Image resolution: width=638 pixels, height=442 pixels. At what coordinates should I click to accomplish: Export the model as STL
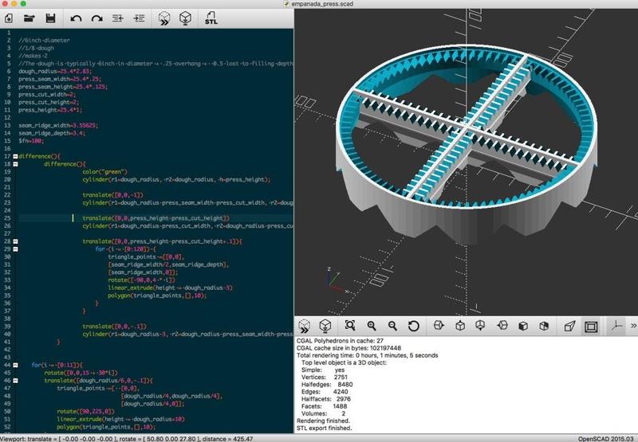tap(211, 18)
